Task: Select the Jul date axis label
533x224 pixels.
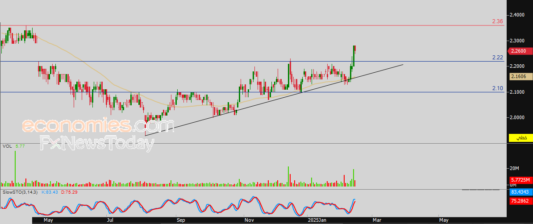Action: pyautogui.click(x=109, y=220)
